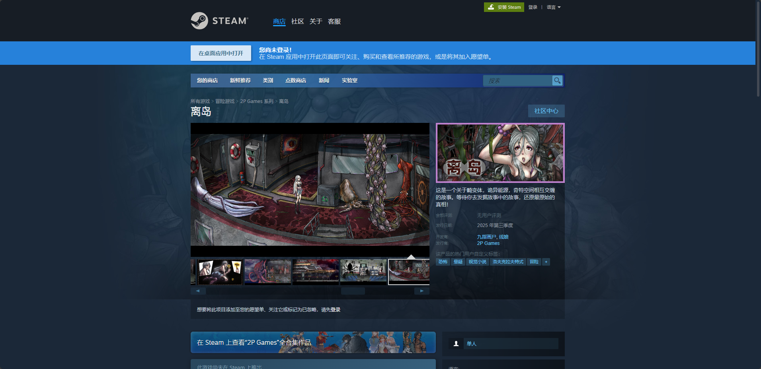
Task: Click 2P Games 系列 breadcrumb link
Action: click(257, 101)
